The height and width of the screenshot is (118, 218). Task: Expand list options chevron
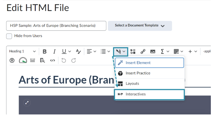(x=109, y=51)
